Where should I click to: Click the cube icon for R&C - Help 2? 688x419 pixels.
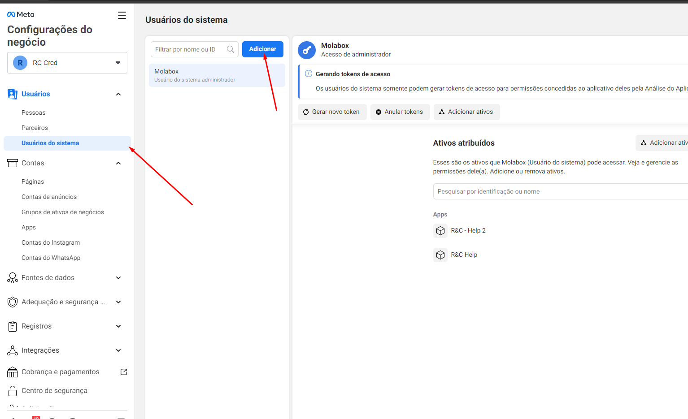[440, 231]
